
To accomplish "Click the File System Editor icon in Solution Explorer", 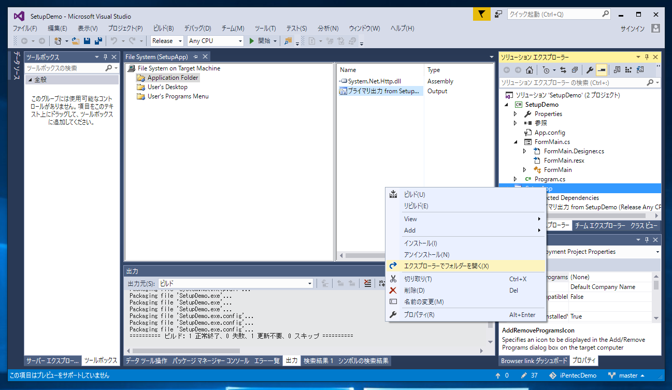I will pos(617,70).
